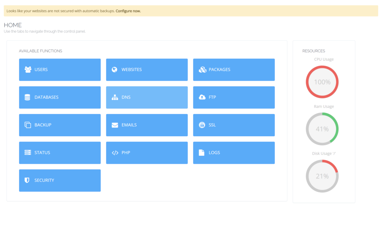Screen dimensions: 386x243
Task: Click the PHP code brackets icon
Action: point(115,153)
